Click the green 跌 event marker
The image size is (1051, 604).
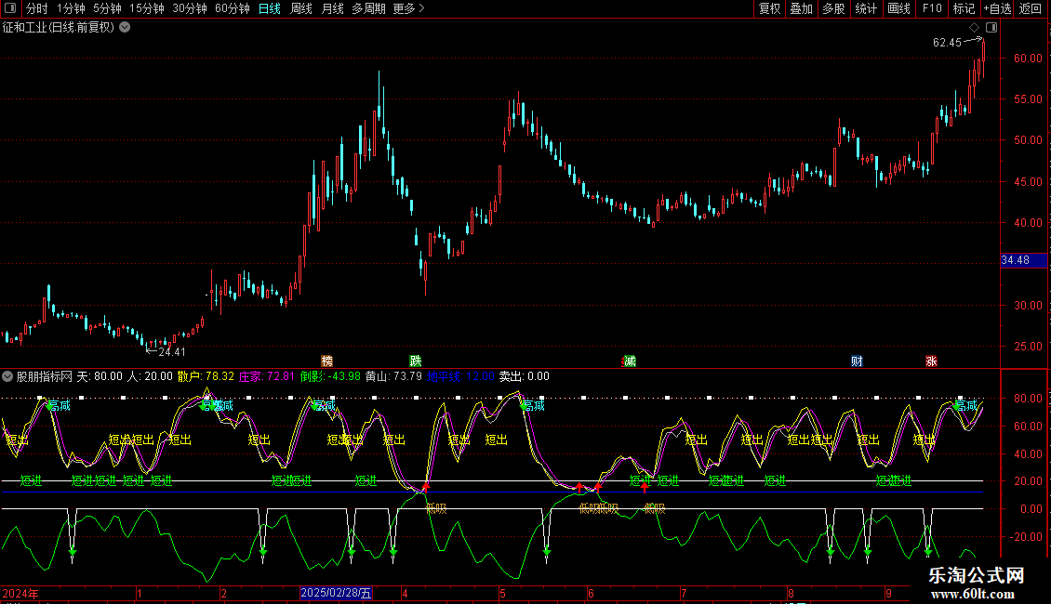coord(415,361)
